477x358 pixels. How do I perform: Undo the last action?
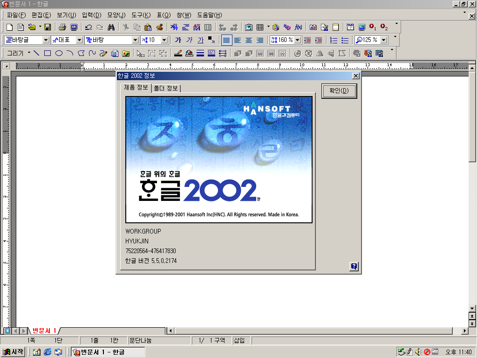[89, 28]
